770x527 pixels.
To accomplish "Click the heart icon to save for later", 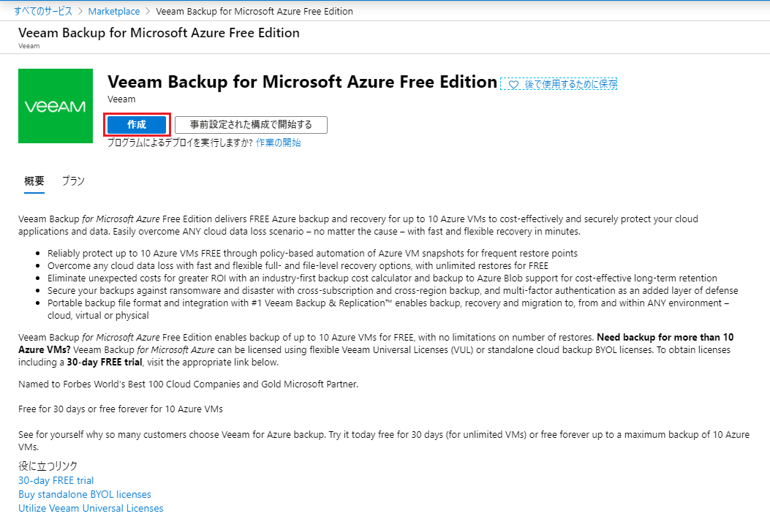I will pos(513,84).
